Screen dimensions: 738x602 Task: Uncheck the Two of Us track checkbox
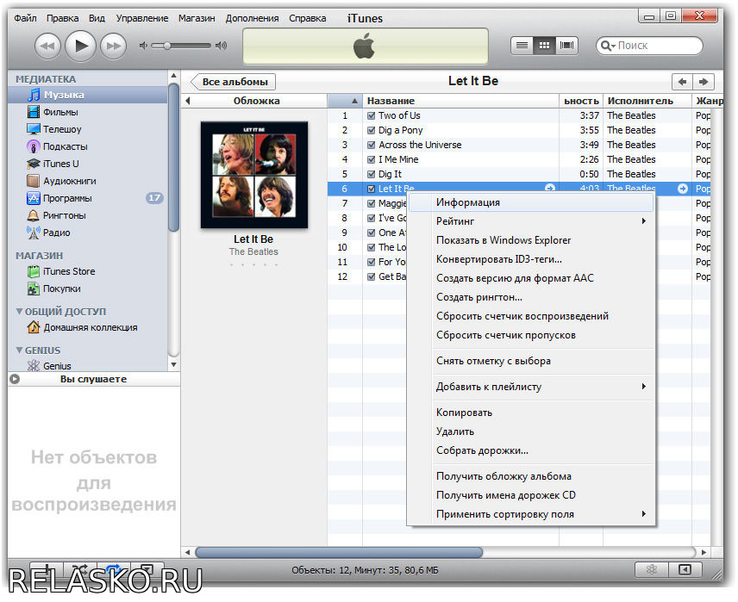coord(371,115)
